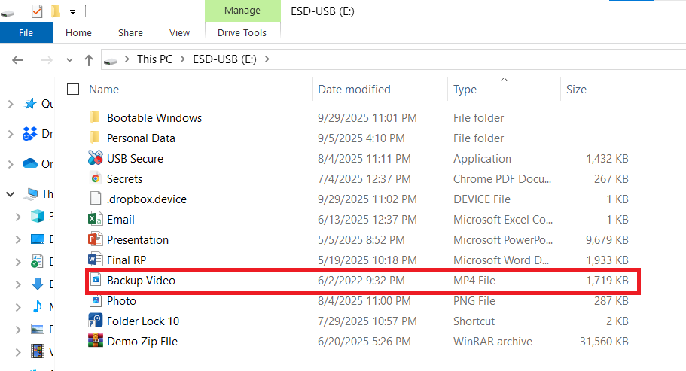The image size is (686, 371).
Task: Select the Final RP Word document icon
Action: (x=96, y=260)
